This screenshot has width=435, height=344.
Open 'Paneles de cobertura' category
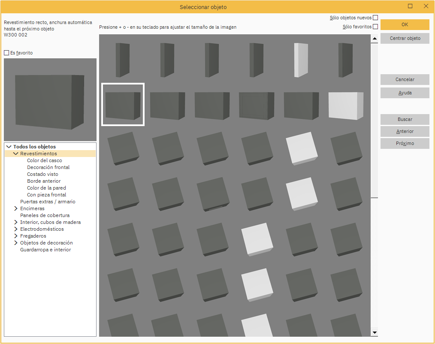click(45, 215)
